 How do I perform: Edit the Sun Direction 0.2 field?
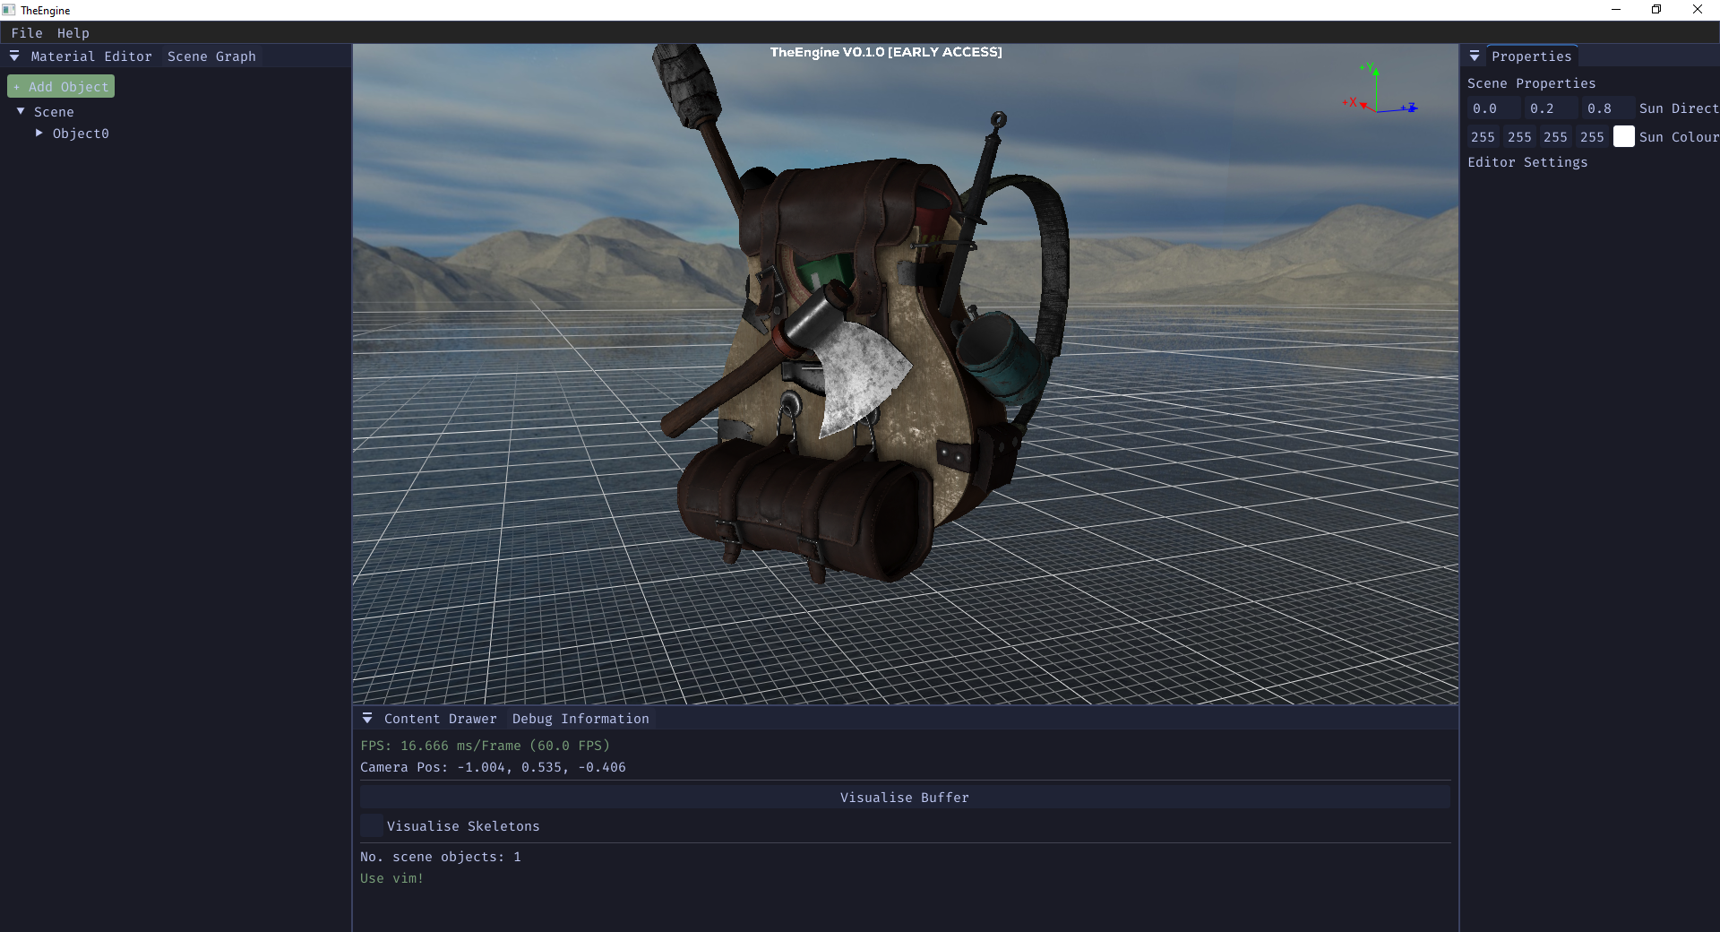(x=1551, y=108)
